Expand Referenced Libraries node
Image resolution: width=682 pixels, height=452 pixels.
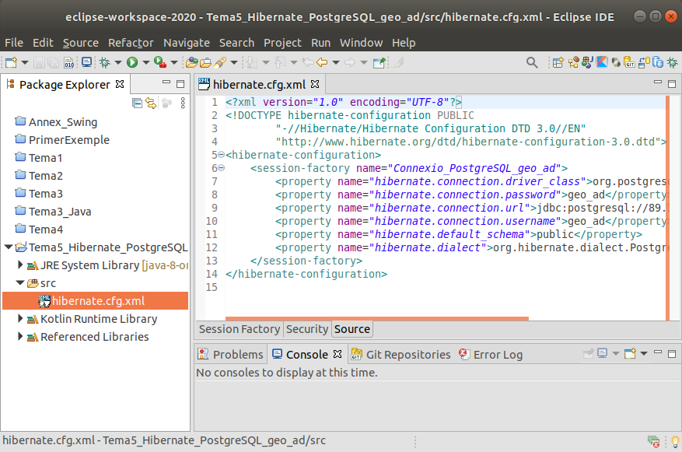coord(20,336)
